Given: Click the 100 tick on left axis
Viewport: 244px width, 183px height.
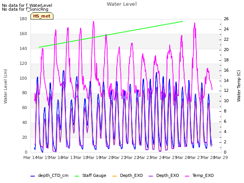Looking at the screenshot, I should [23, 78].
